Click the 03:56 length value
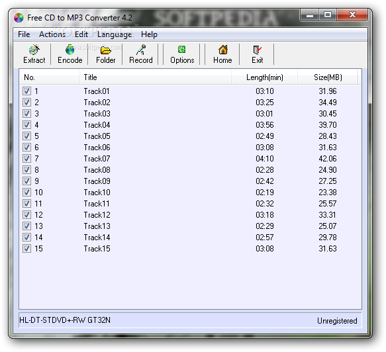This screenshot has height=352, width=386. [265, 125]
